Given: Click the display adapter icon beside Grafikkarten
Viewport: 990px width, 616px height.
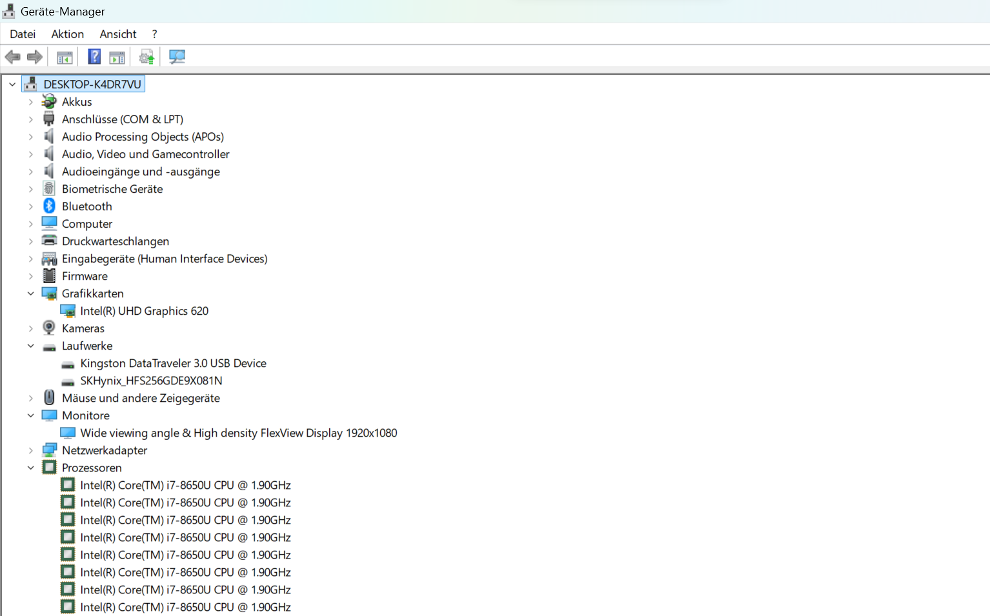Looking at the screenshot, I should tap(49, 293).
